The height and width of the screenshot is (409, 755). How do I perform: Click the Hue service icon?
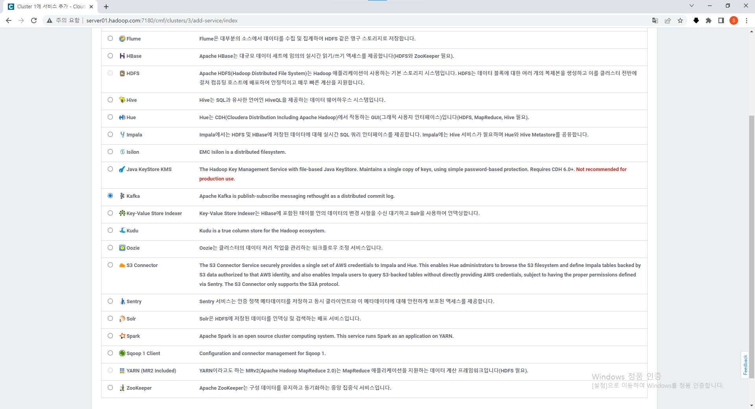[122, 117]
